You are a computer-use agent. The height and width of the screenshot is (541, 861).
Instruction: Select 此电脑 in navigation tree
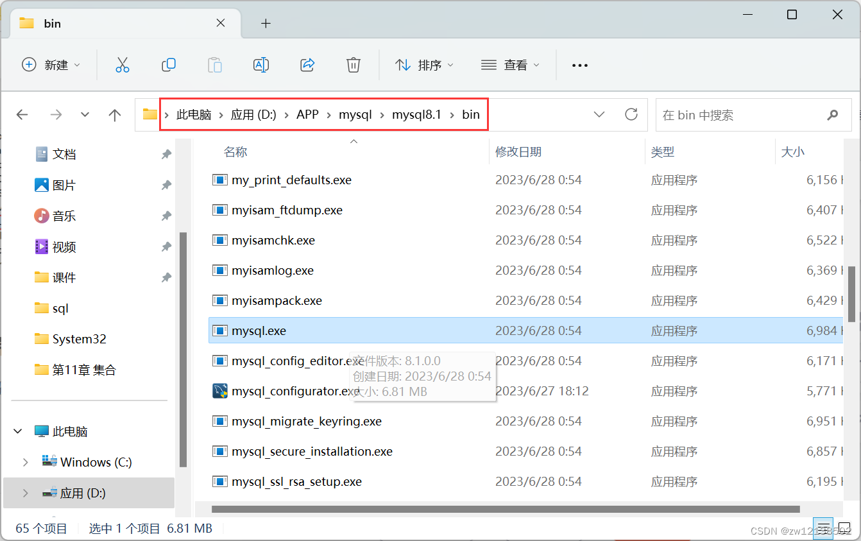[70, 431]
